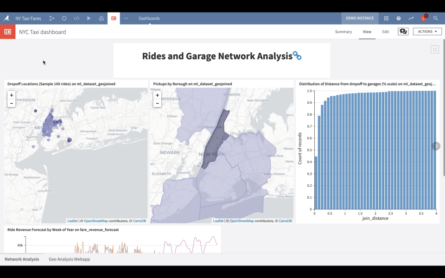
Task: Enter fullscreen mode for the dashboard
Action: [435, 49]
